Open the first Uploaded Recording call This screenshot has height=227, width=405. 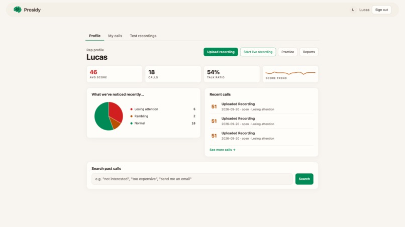tap(261, 106)
